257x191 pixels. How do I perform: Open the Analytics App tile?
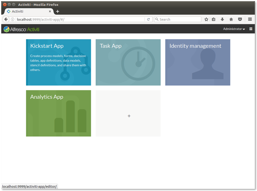coord(58,113)
